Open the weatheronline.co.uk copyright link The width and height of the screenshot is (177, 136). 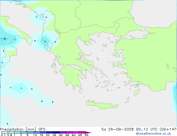154,134
